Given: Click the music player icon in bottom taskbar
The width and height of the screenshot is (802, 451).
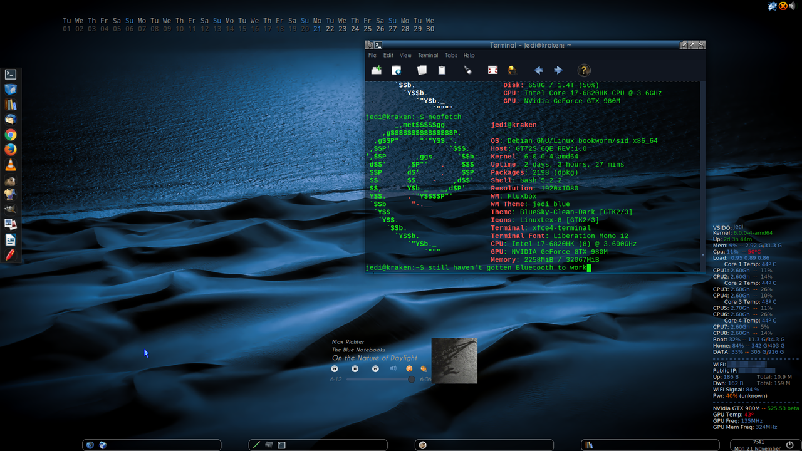Looking at the screenshot, I should click(422, 445).
